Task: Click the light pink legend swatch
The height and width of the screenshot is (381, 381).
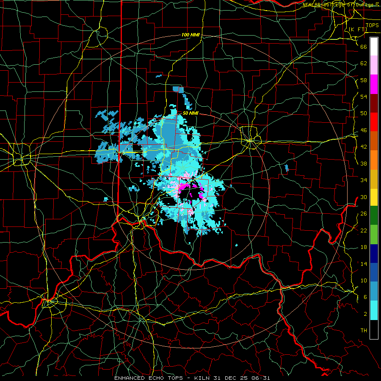Action: point(374,65)
